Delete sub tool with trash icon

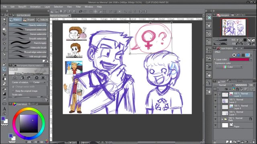click(x=47, y=61)
